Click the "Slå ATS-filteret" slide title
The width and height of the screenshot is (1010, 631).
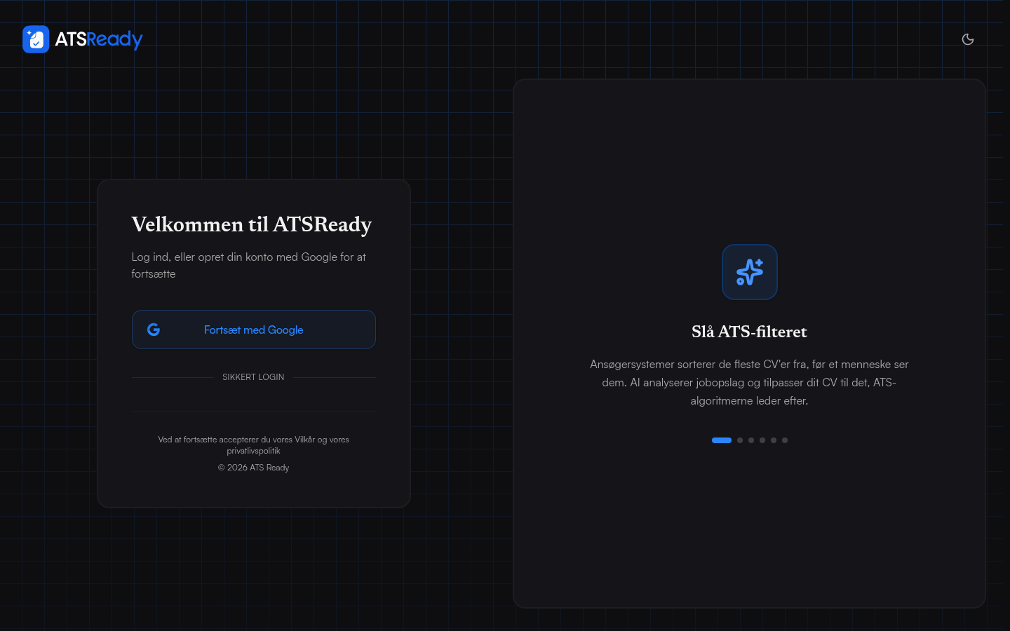tap(749, 332)
